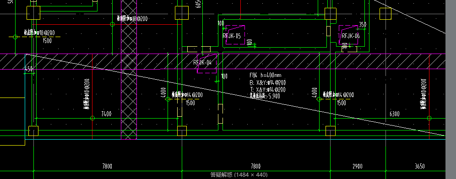
Task: Select the magenta cross-hatched vertical strip
Action: click(x=129, y=70)
